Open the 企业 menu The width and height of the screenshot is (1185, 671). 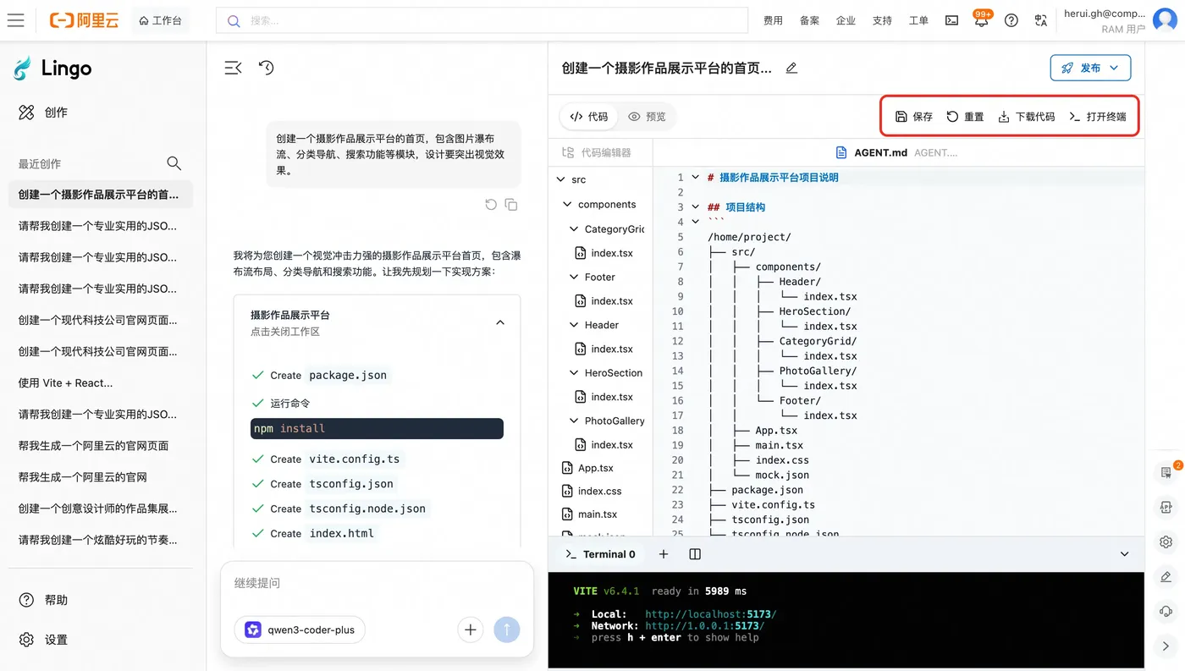(x=846, y=20)
